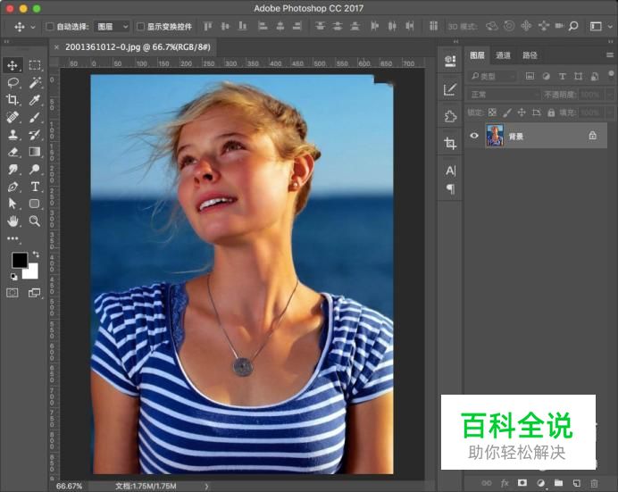Select the Zoom magnifier tool

pyautogui.click(x=35, y=221)
